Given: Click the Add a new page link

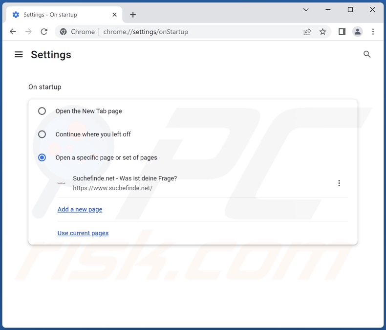Looking at the screenshot, I should point(80,209).
